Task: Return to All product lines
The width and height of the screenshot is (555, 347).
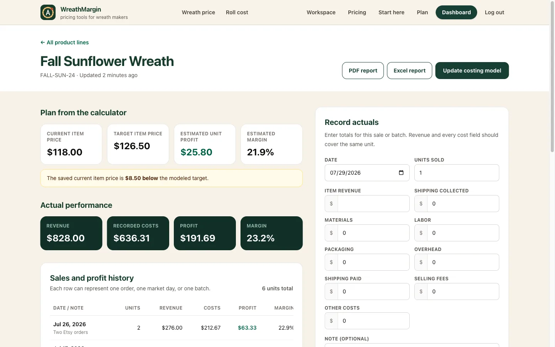Action: point(64,42)
